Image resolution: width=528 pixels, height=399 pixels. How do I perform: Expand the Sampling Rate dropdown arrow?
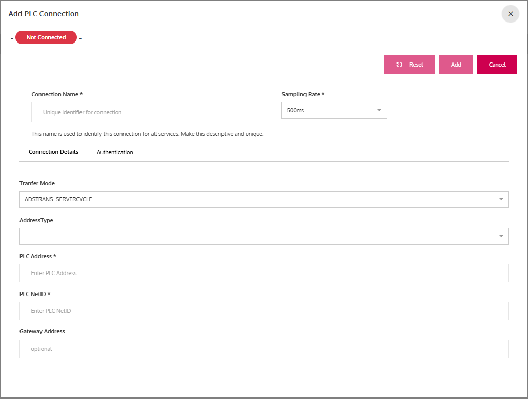[x=379, y=110]
